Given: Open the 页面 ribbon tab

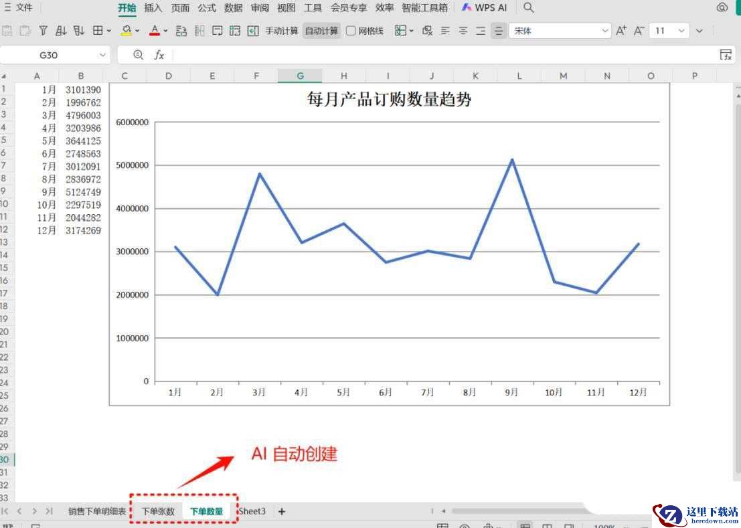Looking at the screenshot, I should [x=179, y=7].
